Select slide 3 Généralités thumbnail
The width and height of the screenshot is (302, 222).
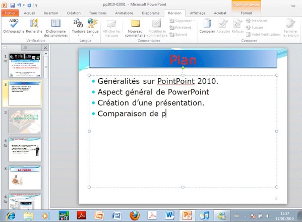pyautogui.click(x=25, y=122)
